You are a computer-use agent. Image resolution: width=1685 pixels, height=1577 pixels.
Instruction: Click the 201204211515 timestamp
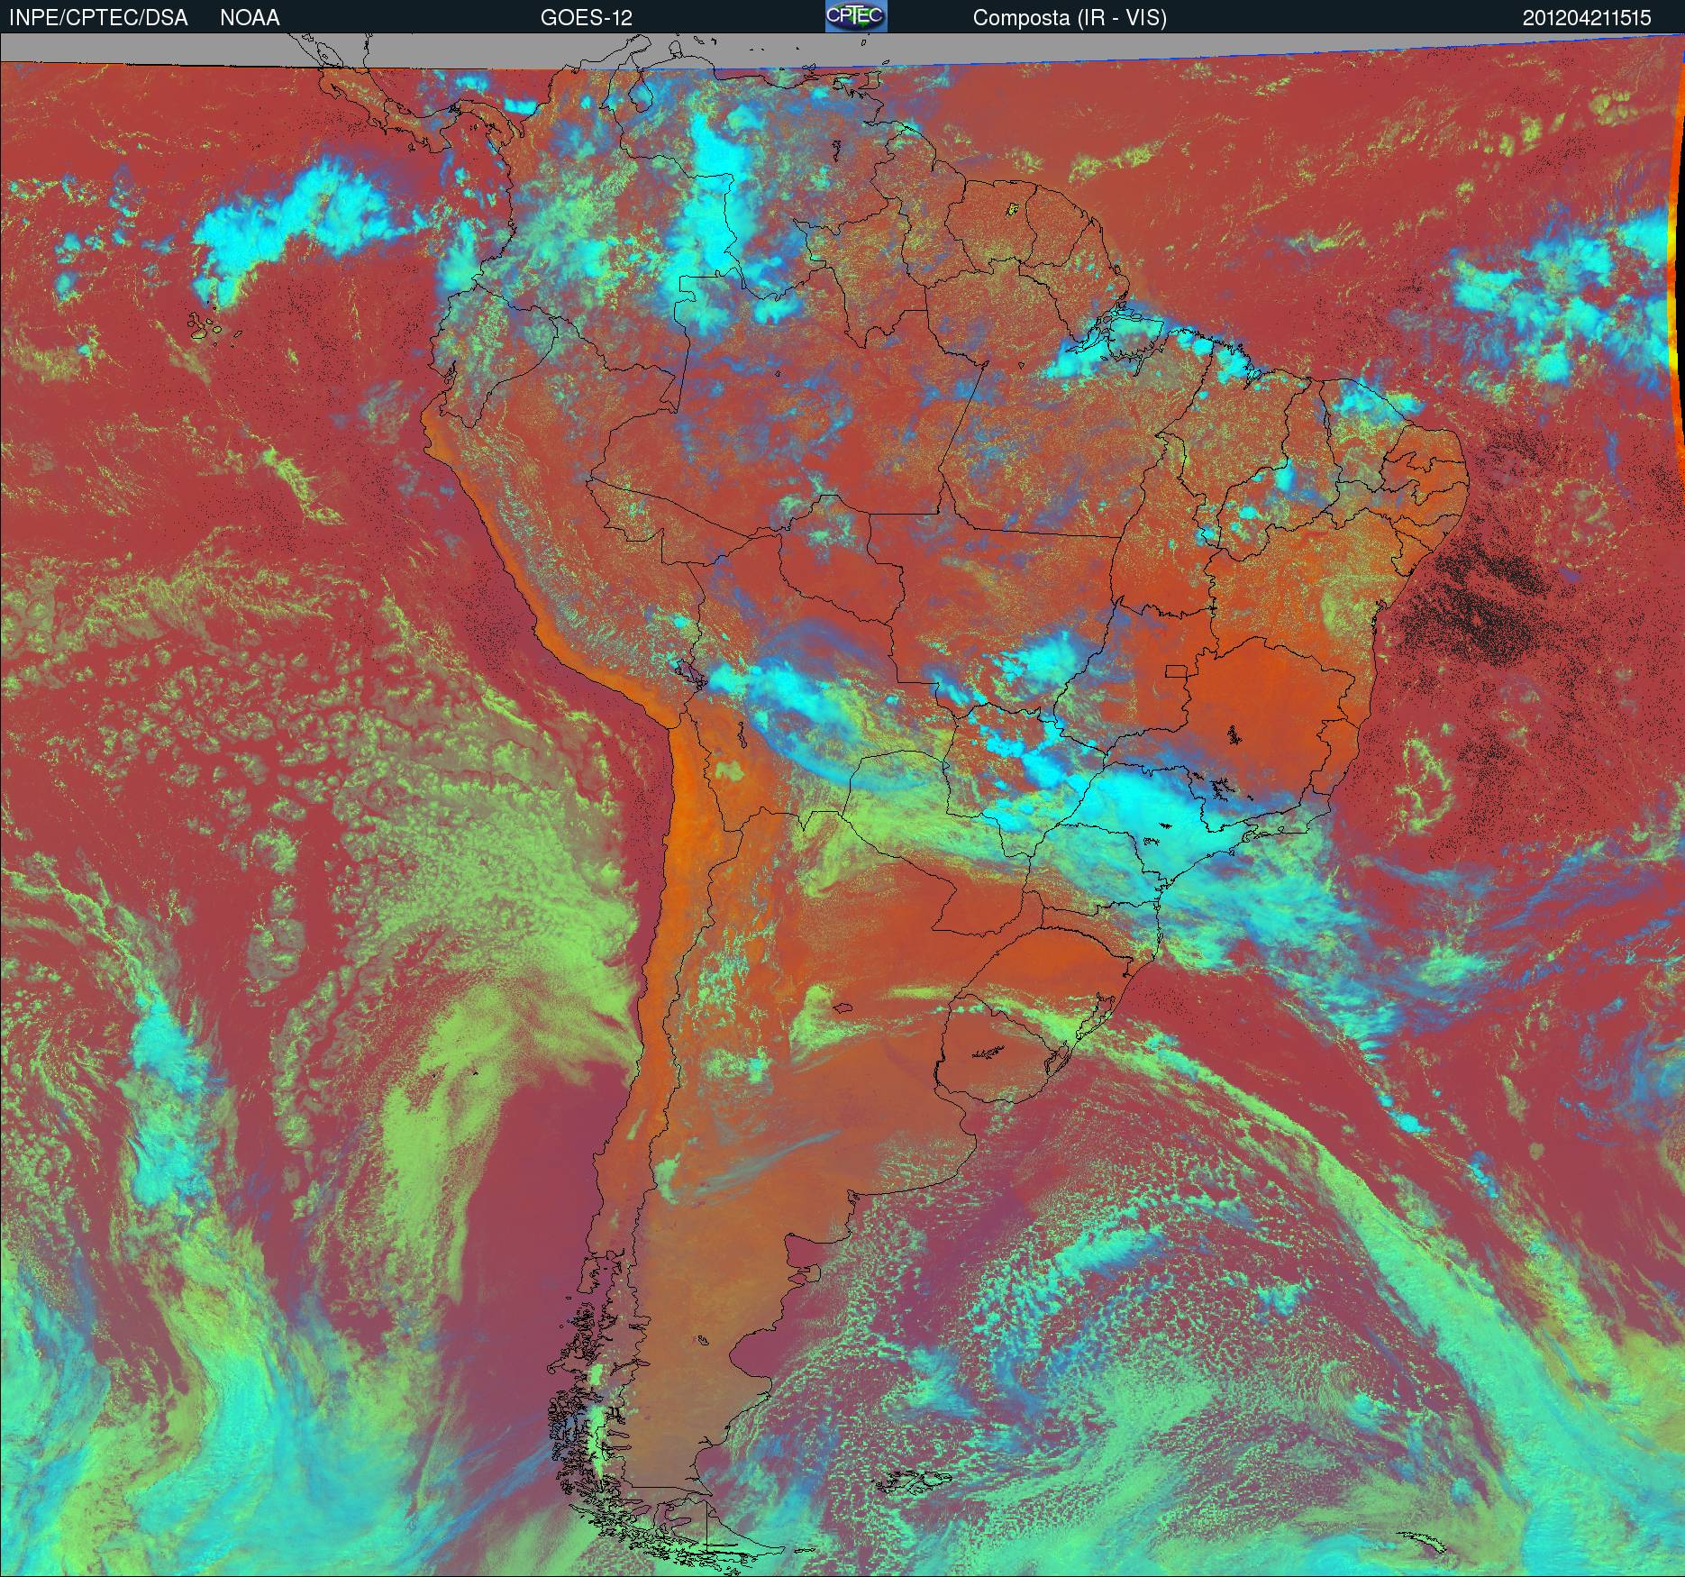pos(1587,18)
